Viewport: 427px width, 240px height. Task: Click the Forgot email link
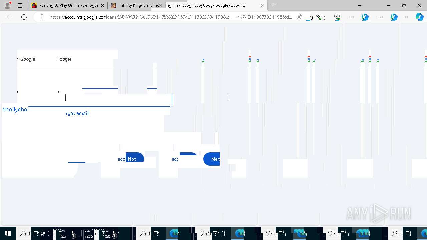coord(77,113)
